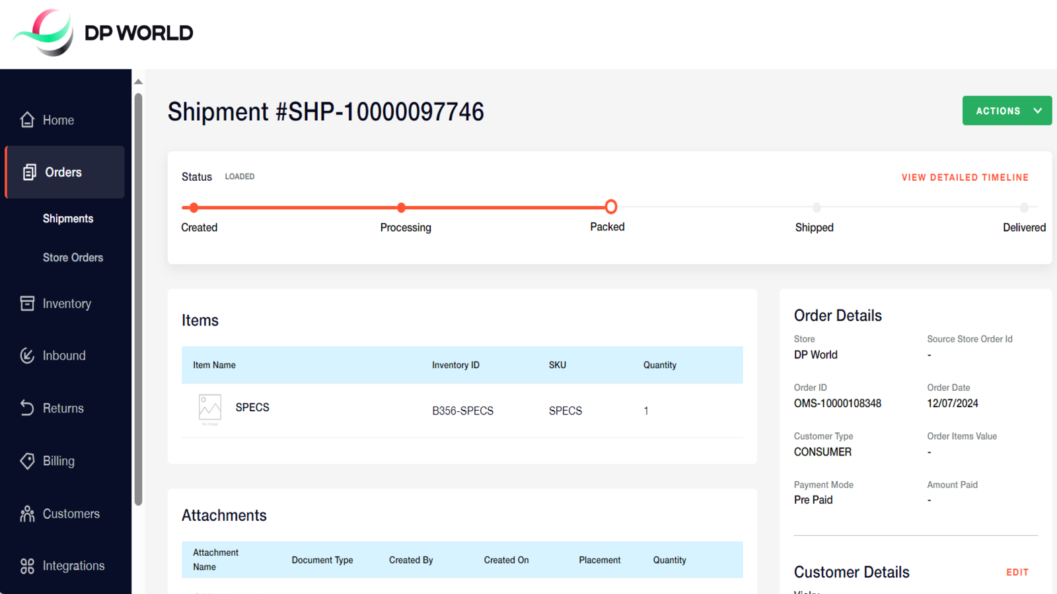Navigate to Inbound using its sidebar icon
The width and height of the screenshot is (1057, 594).
pyautogui.click(x=27, y=355)
